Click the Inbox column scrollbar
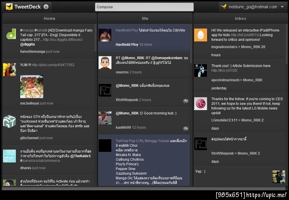Image resolution: width=289 pixels, height=200 pixels. pyautogui.click(x=287, y=44)
